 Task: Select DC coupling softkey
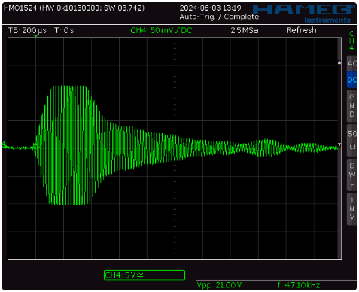pos(351,80)
